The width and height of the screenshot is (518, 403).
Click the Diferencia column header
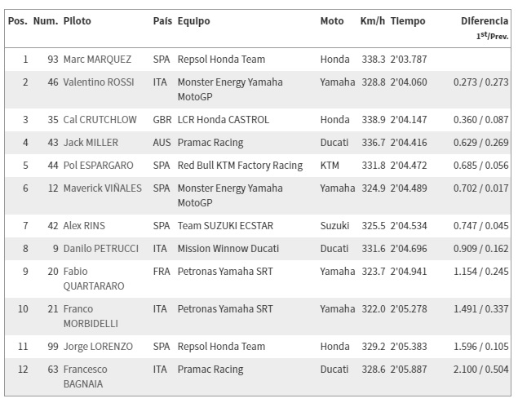pos(485,21)
